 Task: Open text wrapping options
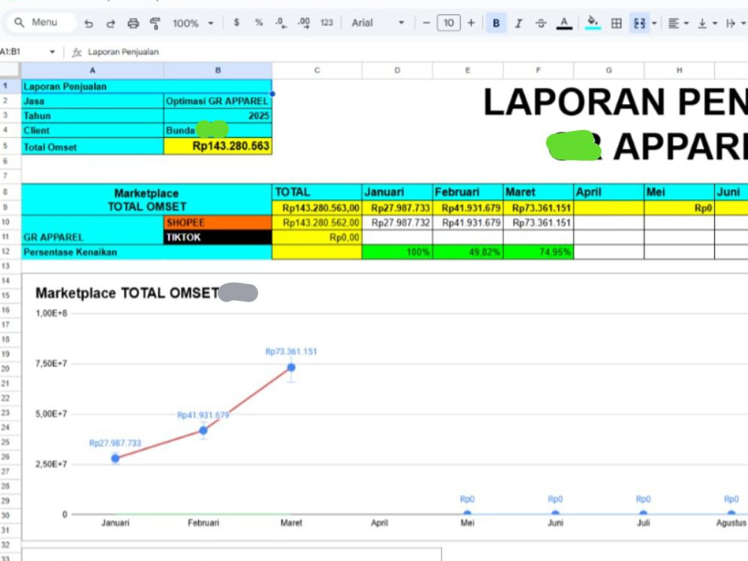(730, 23)
